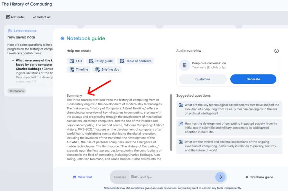Toggle Select all in the top toolbar
The width and height of the screenshot is (288, 191).
(x=41, y=17)
